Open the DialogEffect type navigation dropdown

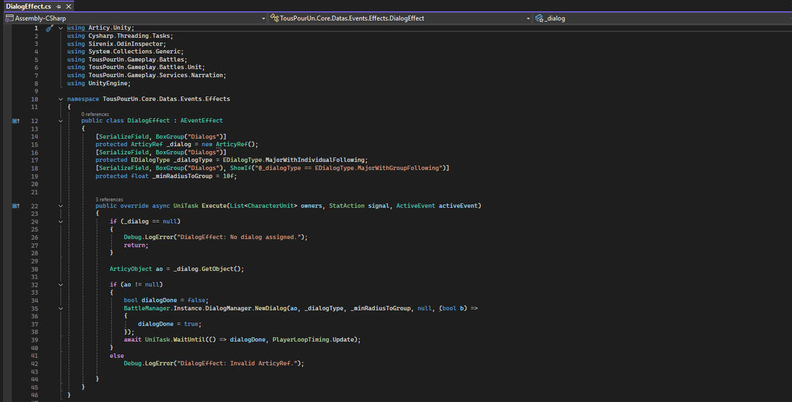[528, 18]
